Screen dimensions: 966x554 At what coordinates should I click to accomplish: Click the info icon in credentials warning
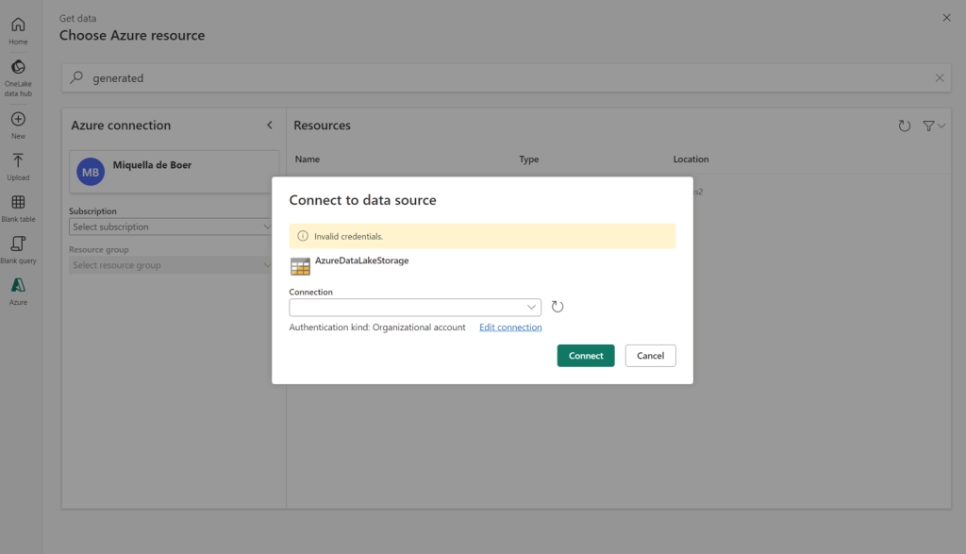pos(303,236)
